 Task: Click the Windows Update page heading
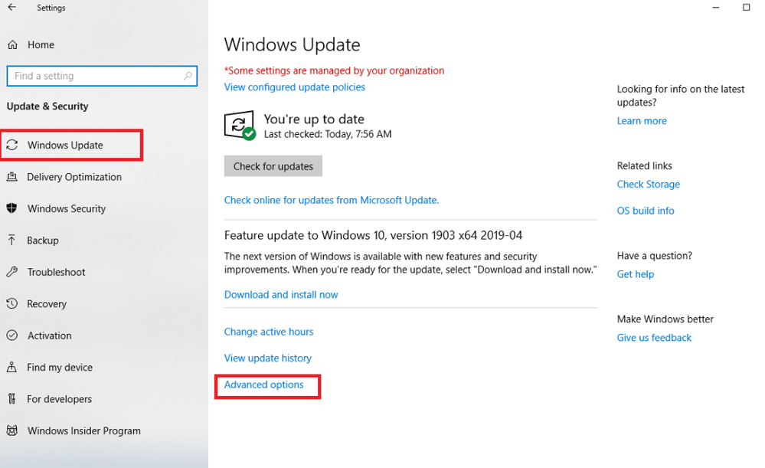tap(293, 44)
